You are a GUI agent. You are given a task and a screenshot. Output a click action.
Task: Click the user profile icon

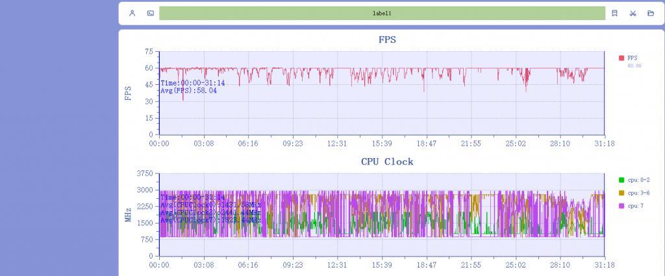tap(132, 13)
